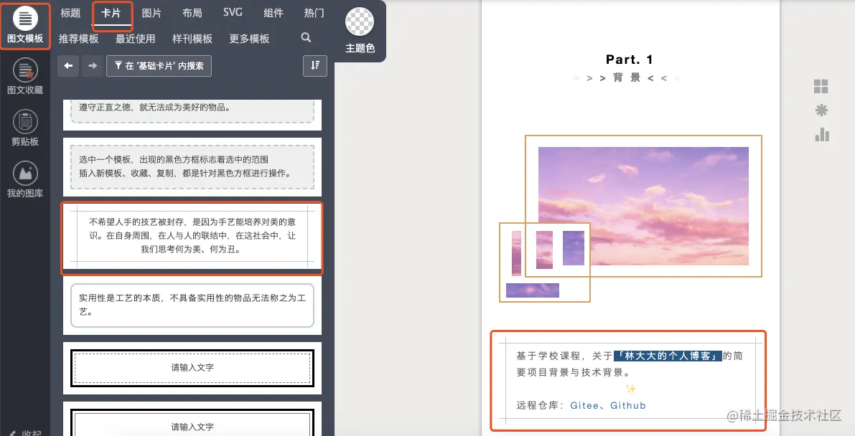Switch to the 组件 tab
The height and width of the screenshot is (436, 855).
tap(274, 13)
